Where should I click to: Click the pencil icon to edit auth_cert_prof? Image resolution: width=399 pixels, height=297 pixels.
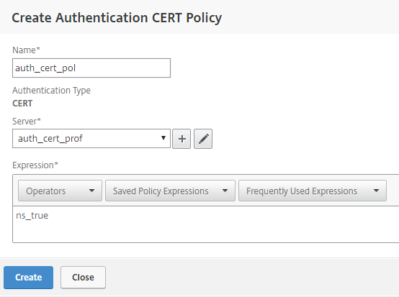point(203,139)
